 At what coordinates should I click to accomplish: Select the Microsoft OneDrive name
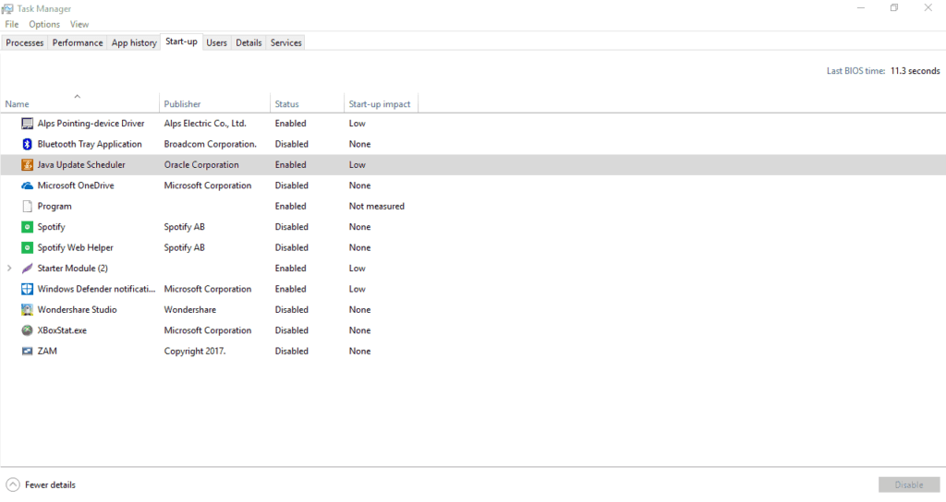point(76,185)
